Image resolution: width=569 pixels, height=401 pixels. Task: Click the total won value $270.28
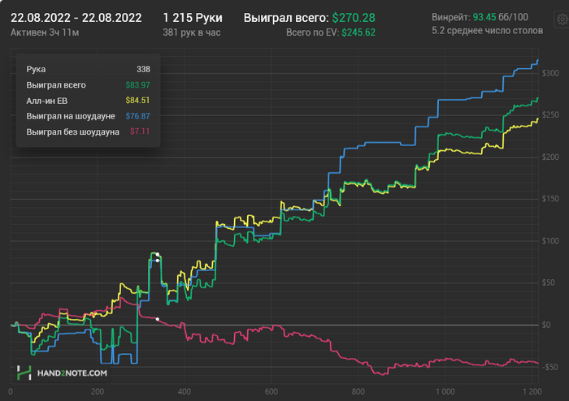[x=354, y=18]
